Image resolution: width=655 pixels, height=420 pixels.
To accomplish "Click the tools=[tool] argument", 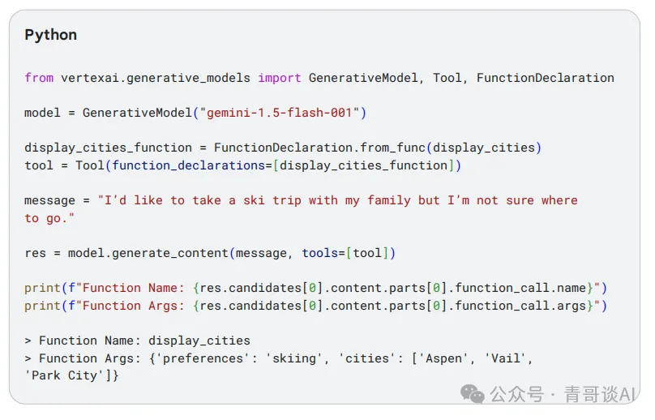I will click(x=345, y=253).
